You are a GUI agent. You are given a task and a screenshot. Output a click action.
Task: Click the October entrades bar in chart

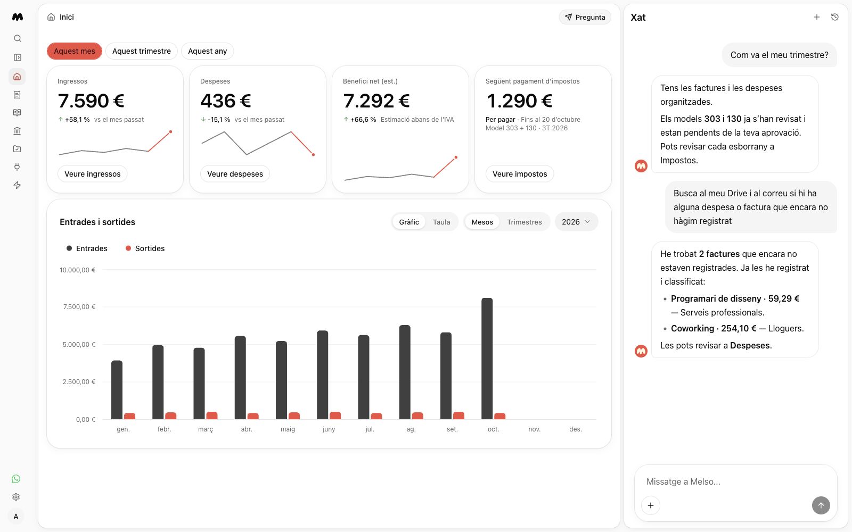point(487,359)
